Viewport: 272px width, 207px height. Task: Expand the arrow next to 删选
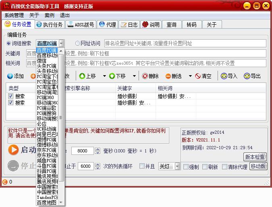coord(190,76)
